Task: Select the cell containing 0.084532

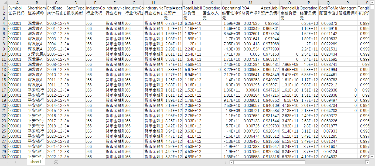Action: point(328,157)
